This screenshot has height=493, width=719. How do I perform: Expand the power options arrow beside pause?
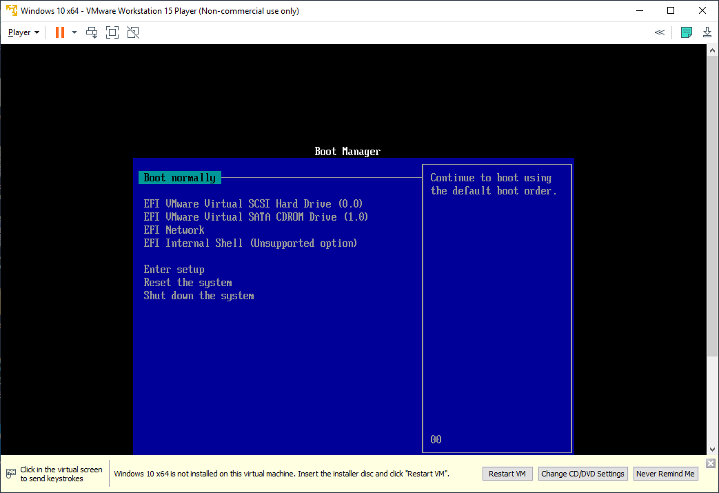(74, 32)
